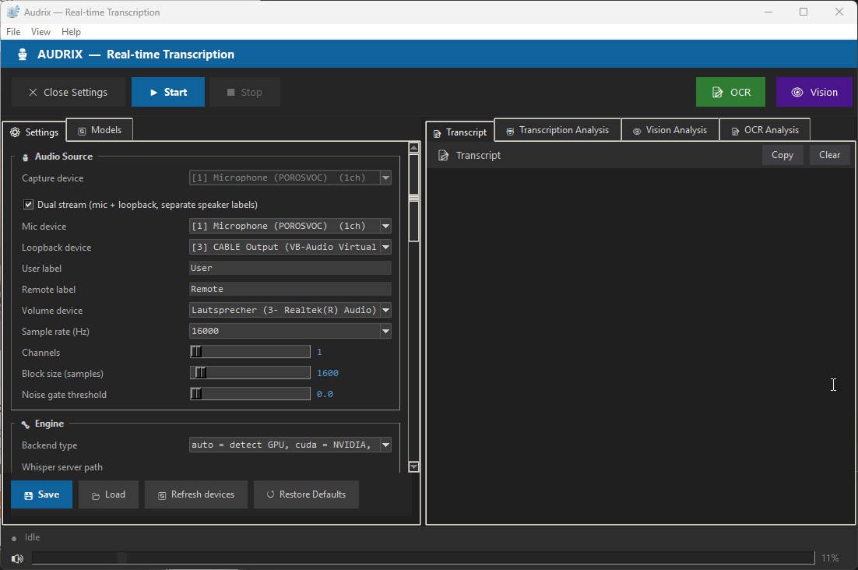858x570 pixels.
Task: Open the File menu
Action: pyautogui.click(x=13, y=32)
